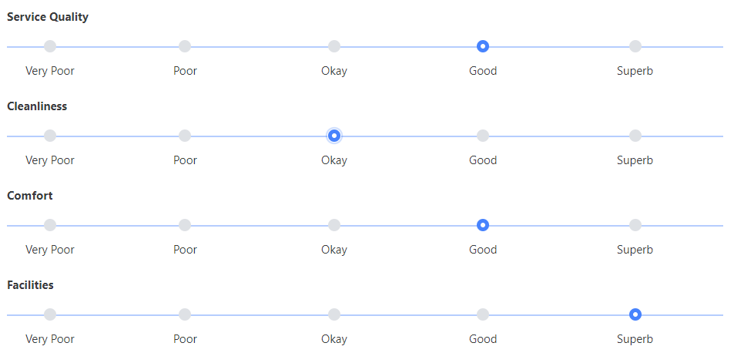Click the selected Good dot in Service Quality
The width and height of the screenshot is (734, 363).
click(483, 46)
